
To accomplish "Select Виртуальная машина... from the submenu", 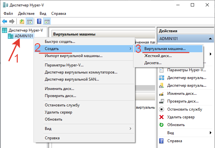I will (x=165, y=49).
